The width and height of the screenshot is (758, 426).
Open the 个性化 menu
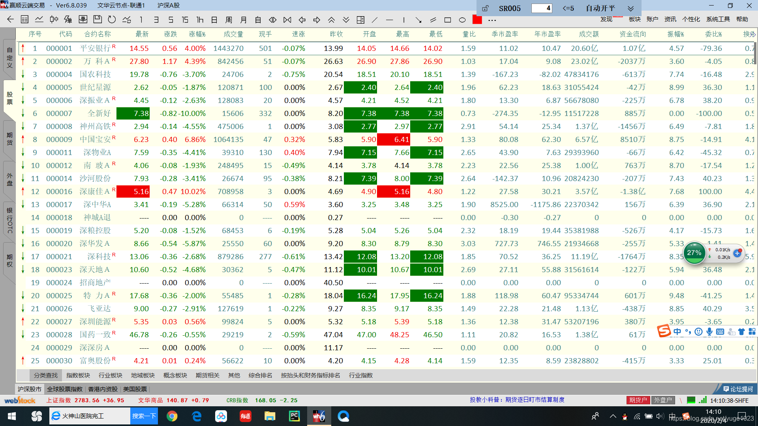point(691,19)
